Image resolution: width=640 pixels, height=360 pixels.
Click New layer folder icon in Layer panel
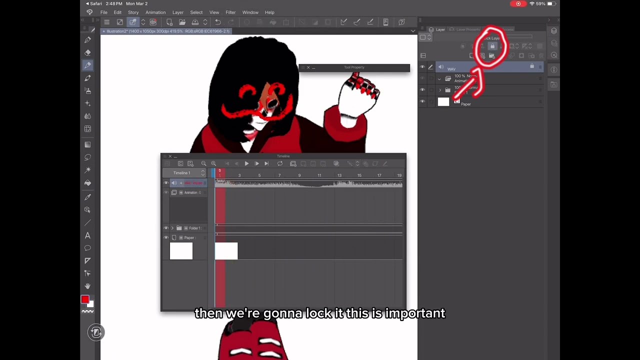tap(492, 56)
